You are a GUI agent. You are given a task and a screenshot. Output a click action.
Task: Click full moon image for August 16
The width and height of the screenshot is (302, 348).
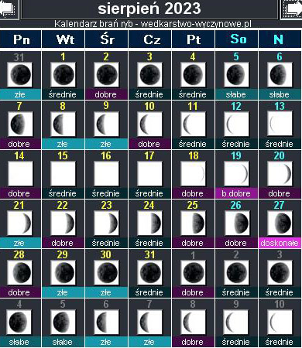tap(107, 173)
